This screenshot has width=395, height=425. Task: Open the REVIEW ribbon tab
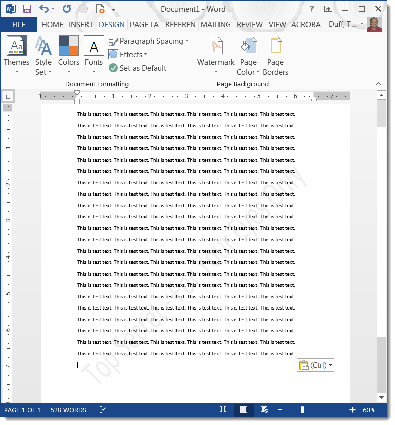tap(249, 24)
